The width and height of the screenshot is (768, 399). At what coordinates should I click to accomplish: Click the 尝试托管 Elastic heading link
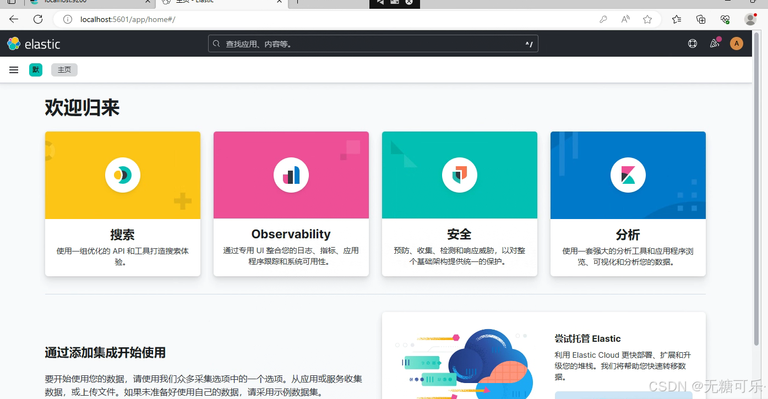coord(587,338)
